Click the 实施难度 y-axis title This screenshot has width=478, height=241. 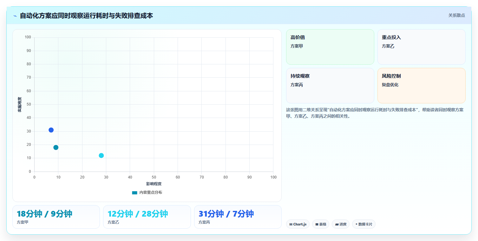(20, 105)
